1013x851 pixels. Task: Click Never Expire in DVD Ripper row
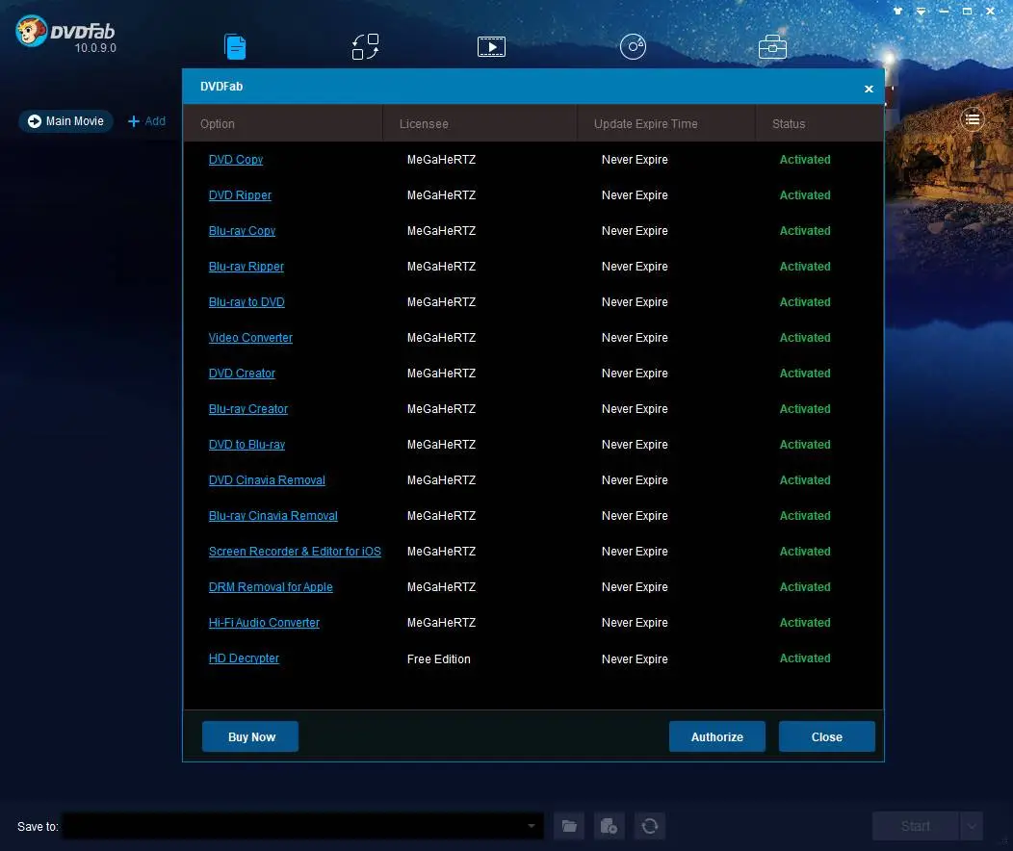[635, 195]
